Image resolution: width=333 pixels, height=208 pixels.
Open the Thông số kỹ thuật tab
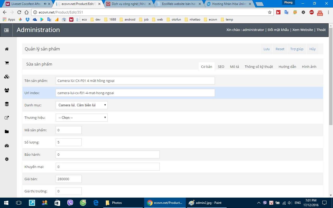pyautogui.click(x=259, y=67)
